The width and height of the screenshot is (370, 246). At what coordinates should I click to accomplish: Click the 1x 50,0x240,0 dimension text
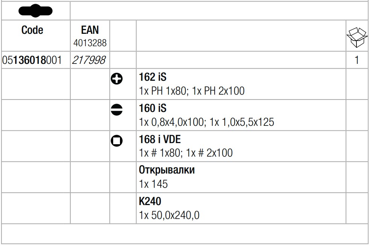(x=169, y=215)
